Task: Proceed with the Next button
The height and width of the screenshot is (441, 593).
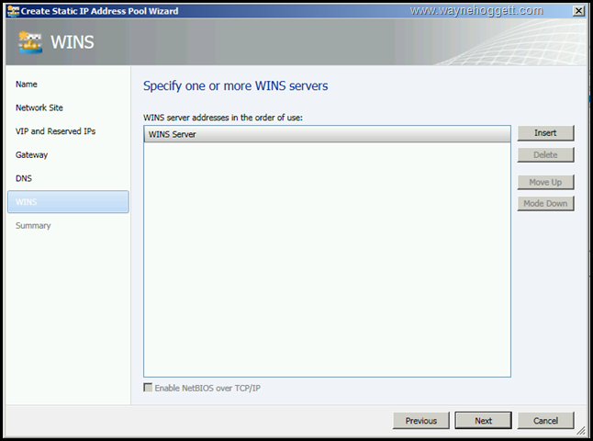Action: click(x=484, y=421)
